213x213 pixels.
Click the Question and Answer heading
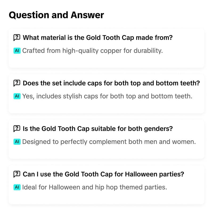point(56,15)
